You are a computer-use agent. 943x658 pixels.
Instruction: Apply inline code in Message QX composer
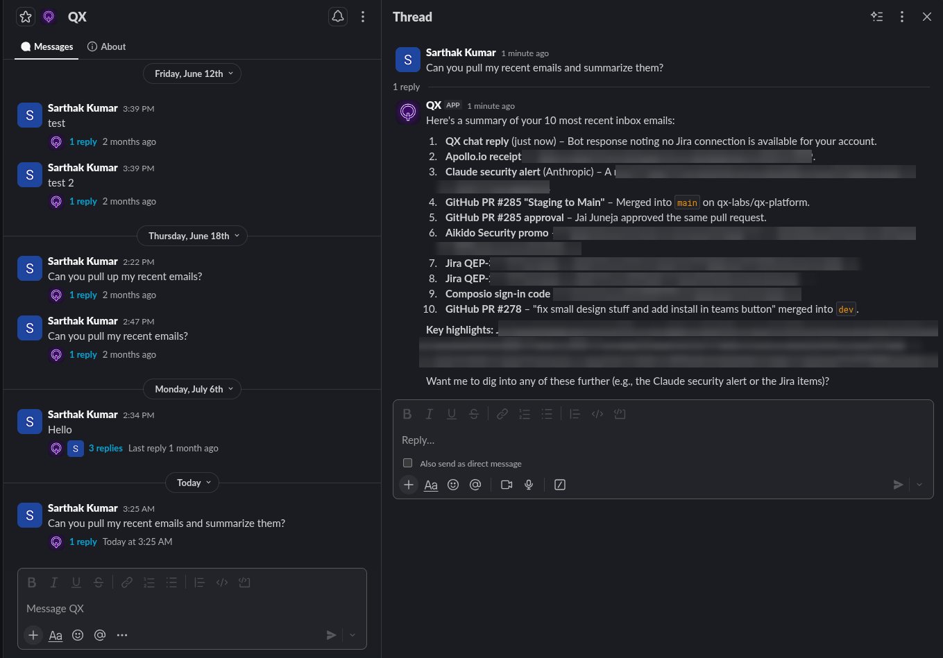pos(222,582)
